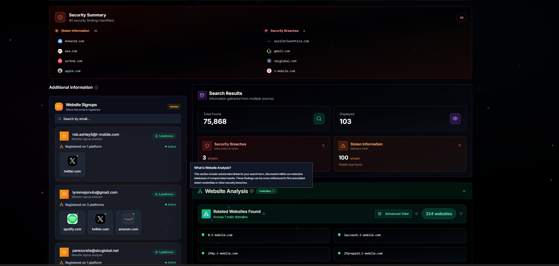Click the Website Signups envelope icon

(59, 107)
